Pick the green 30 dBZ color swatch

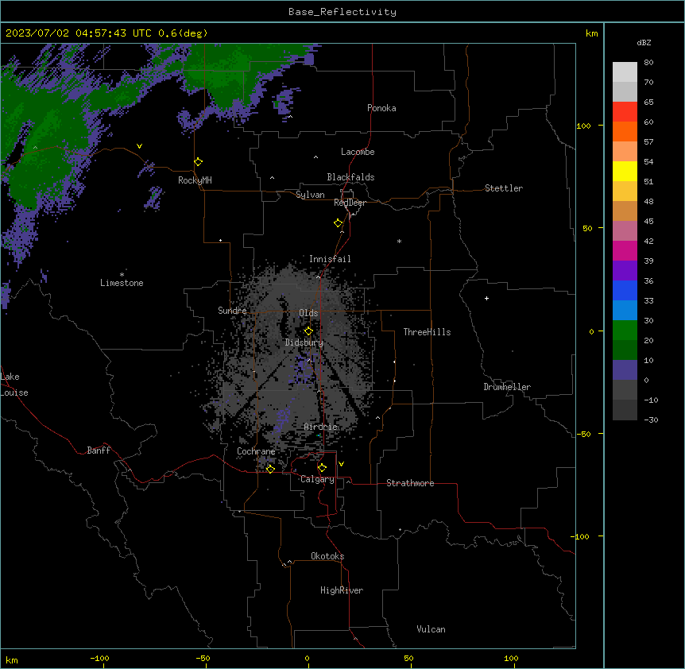click(x=625, y=331)
